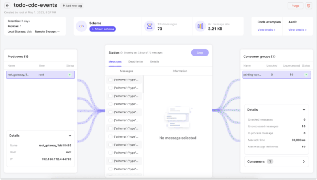The width and height of the screenshot is (317, 180).
Task: Switch to the station Details tab
Action: click(155, 62)
